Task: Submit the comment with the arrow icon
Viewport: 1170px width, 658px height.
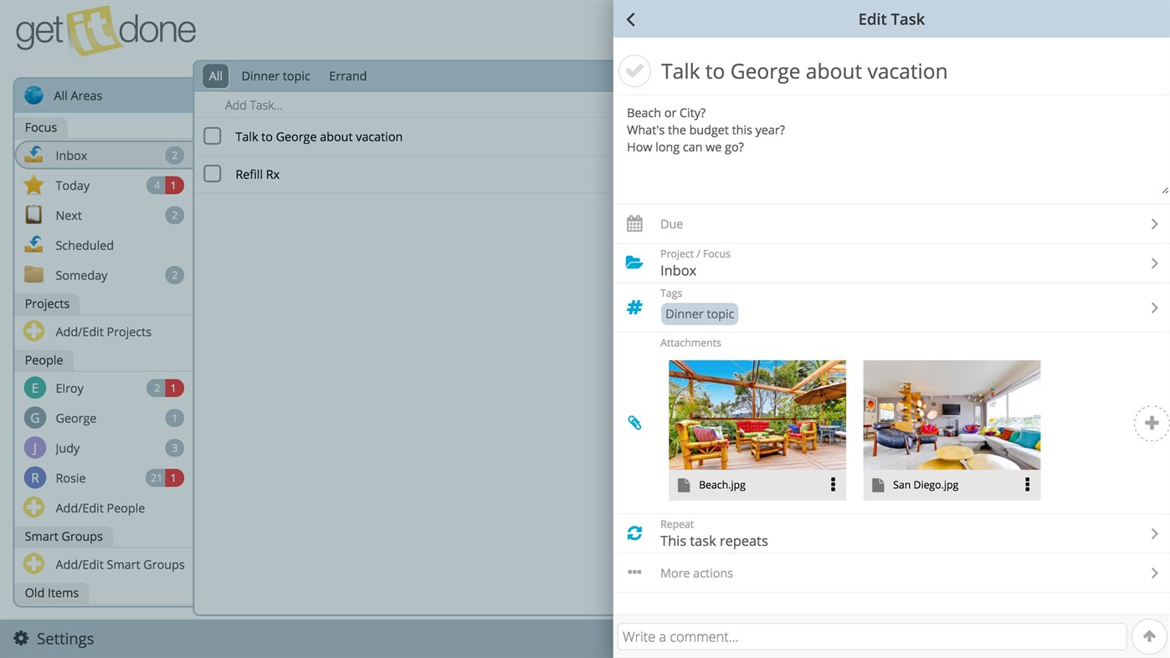Action: [x=1148, y=636]
